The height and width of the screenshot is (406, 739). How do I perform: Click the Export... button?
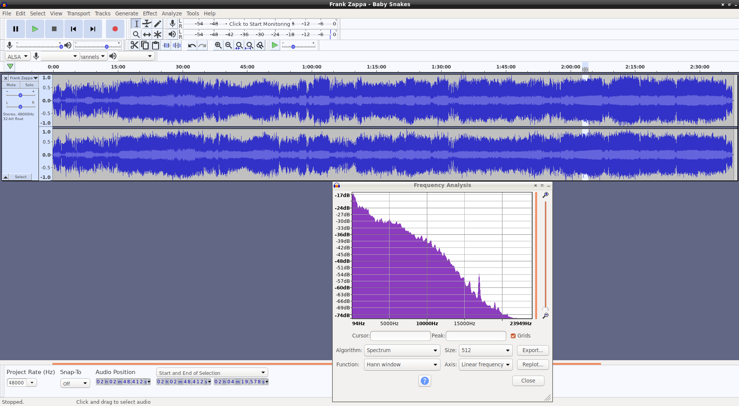(x=532, y=350)
